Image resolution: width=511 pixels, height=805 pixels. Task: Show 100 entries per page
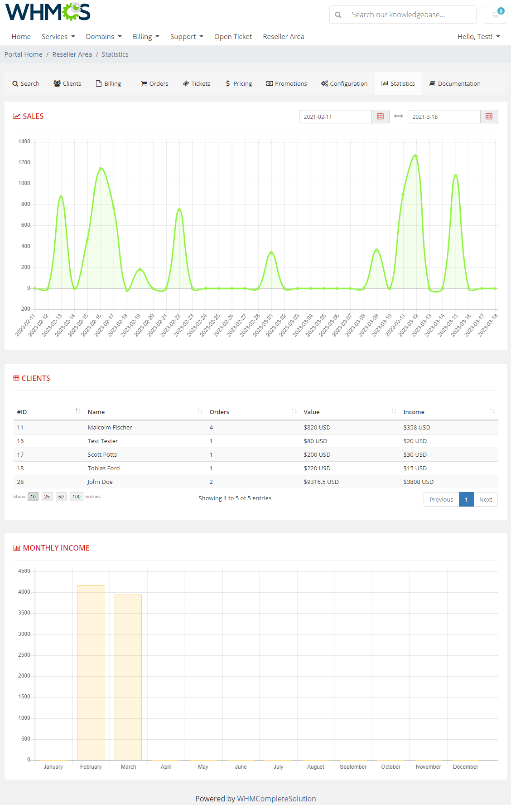(x=77, y=497)
